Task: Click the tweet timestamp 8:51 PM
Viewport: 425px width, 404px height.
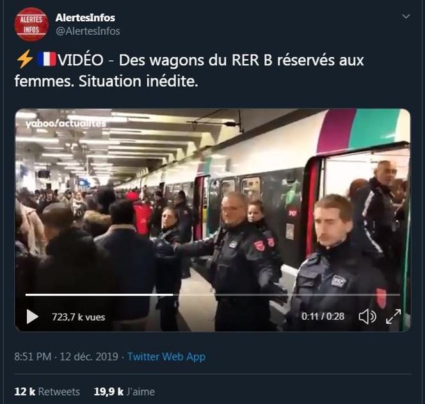Action: point(33,357)
